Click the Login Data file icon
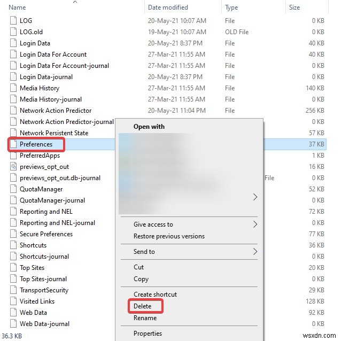342x341 pixels. coord(13,43)
